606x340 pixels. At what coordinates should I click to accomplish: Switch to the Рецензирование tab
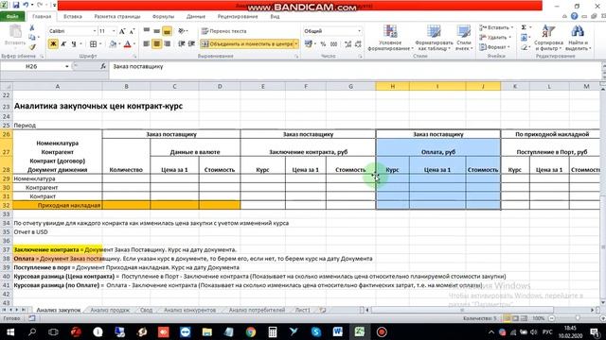point(238,17)
